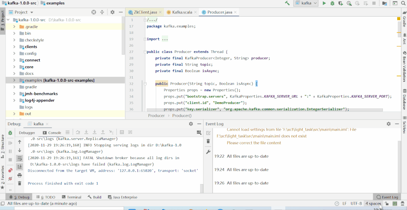Mark all Event Log notifications as read
Image resolution: width=407 pixels, height=210 pixels.
208,133
